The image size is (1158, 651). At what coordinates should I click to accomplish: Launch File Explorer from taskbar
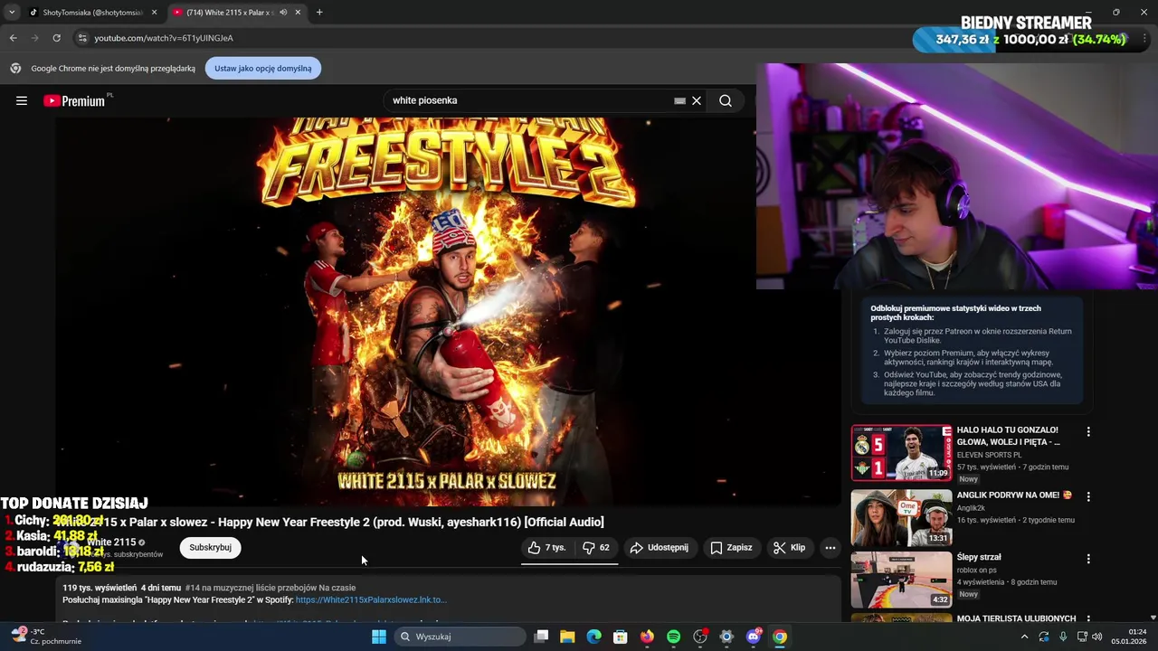tap(567, 637)
